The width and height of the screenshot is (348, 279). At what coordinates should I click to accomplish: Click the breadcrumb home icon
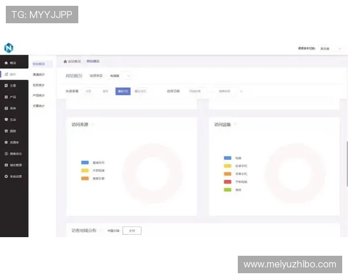point(65,62)
